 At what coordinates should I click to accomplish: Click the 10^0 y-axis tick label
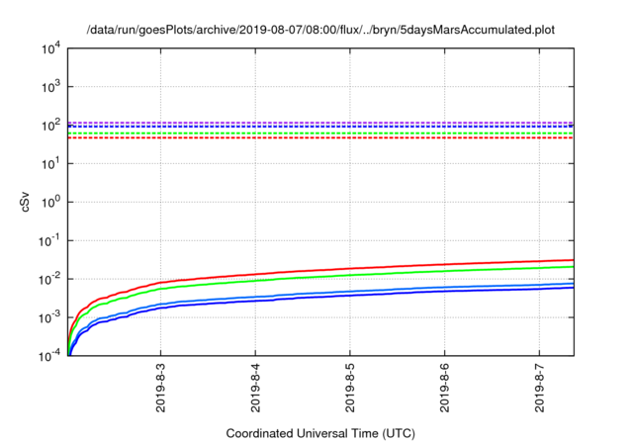(50, 202)
